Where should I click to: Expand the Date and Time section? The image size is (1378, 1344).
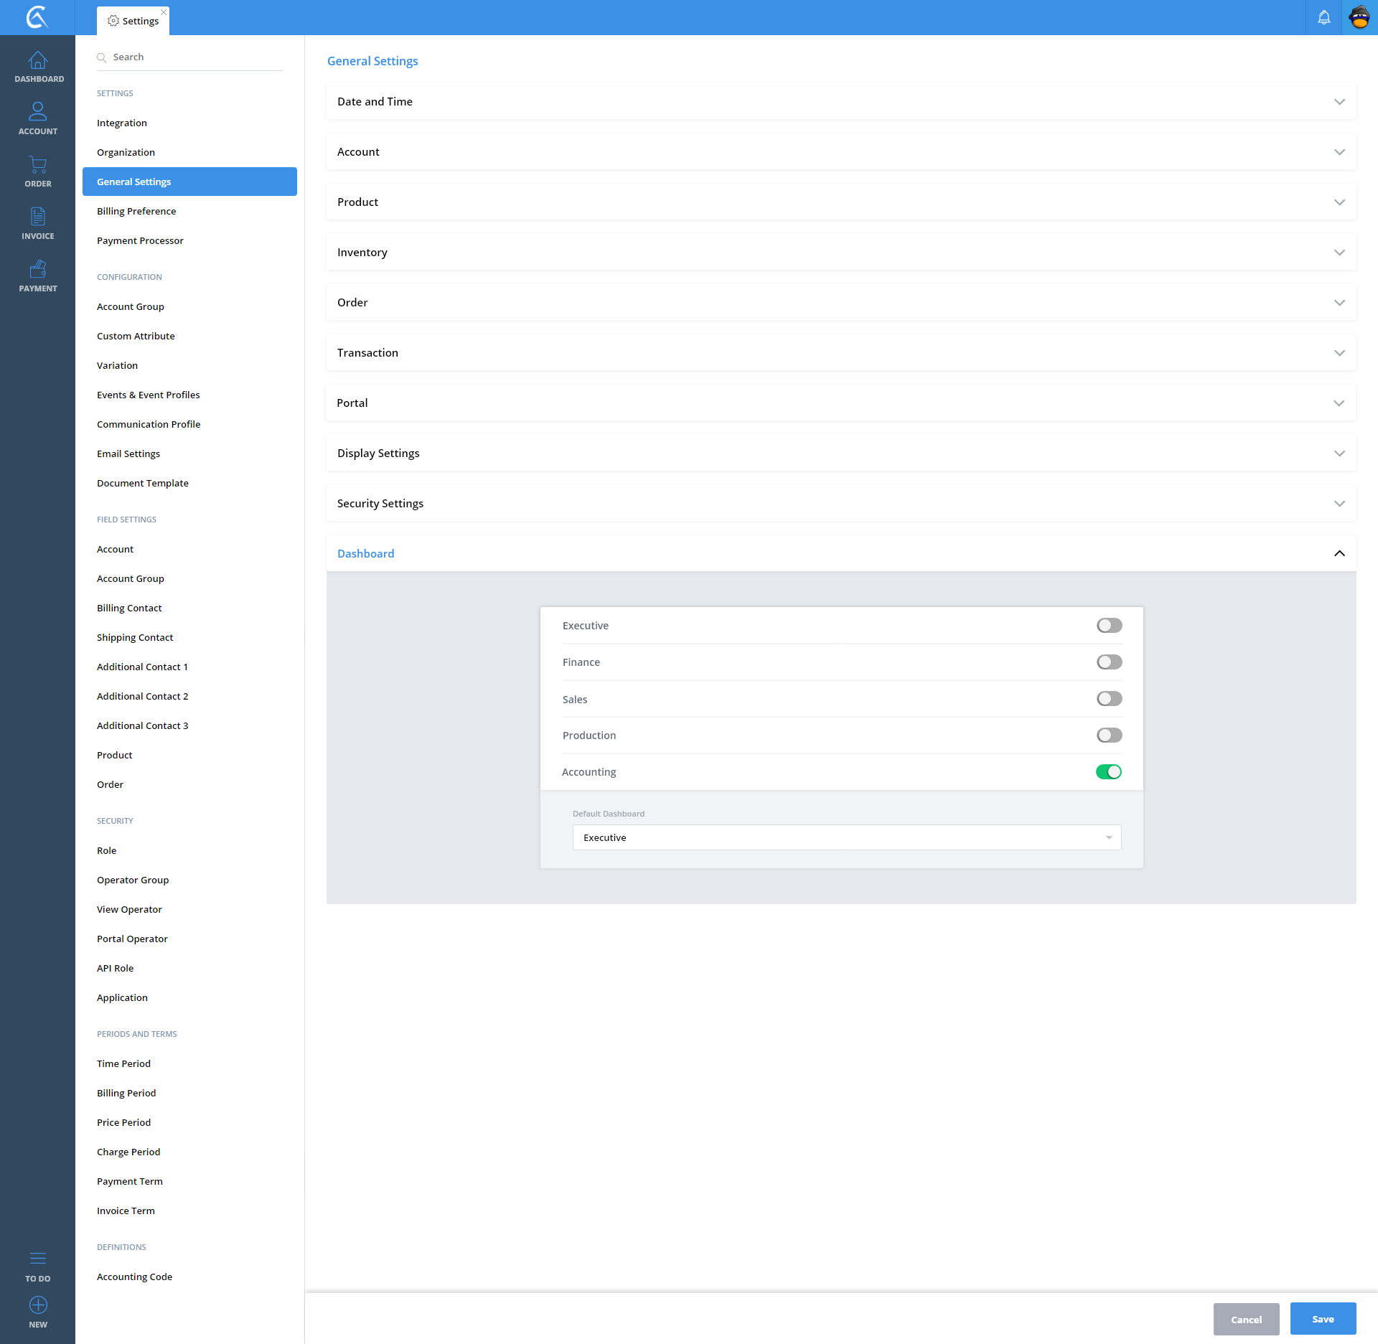click(x=840, y=101)
